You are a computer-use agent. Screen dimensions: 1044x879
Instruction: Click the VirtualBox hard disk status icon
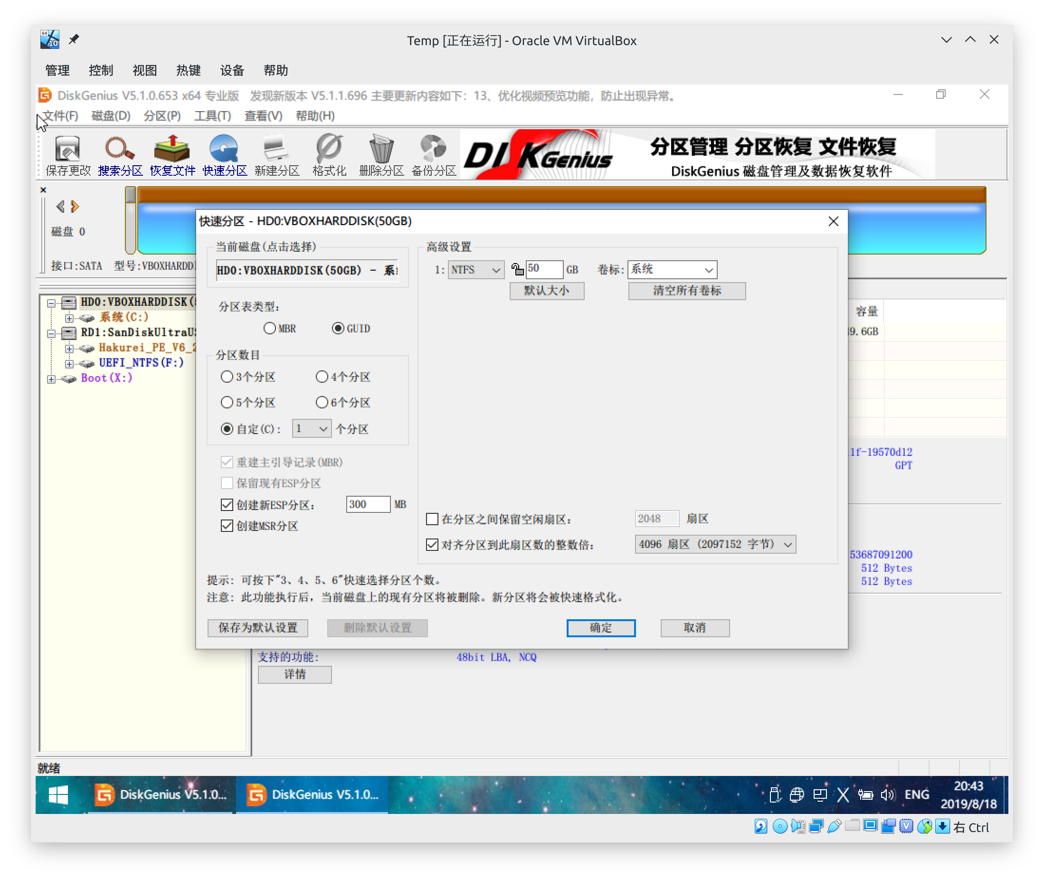point(760,827)
